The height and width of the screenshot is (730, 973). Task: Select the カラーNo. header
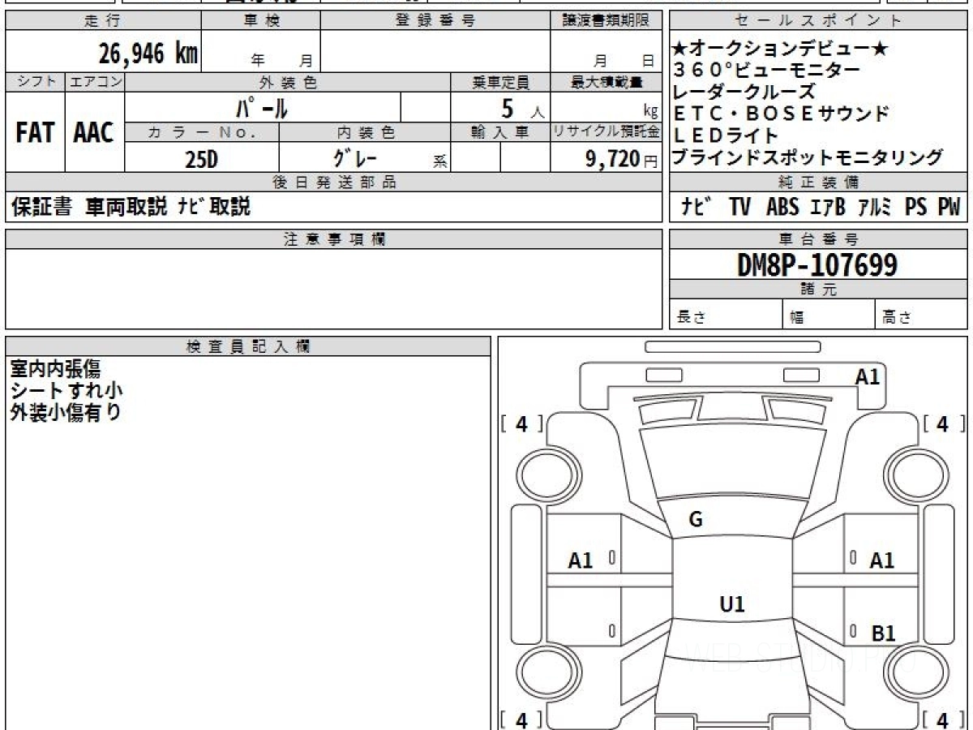pos(202,132)
